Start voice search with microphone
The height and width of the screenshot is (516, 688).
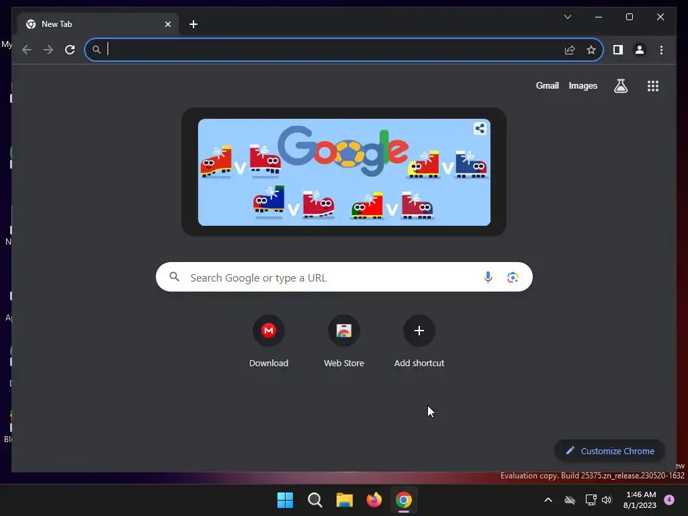488,277
